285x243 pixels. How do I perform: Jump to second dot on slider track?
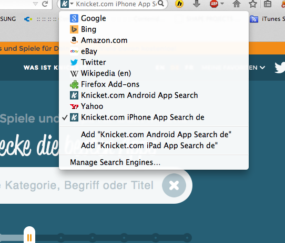pos(93,237)
